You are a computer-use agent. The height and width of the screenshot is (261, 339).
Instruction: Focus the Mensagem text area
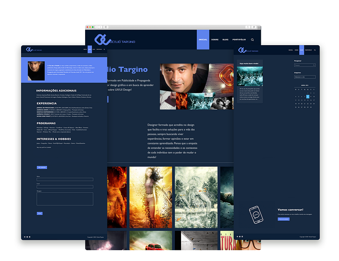(x=65, y=199)
